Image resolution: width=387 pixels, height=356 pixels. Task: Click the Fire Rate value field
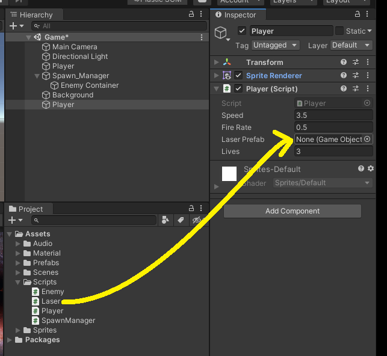click(333, 127)
